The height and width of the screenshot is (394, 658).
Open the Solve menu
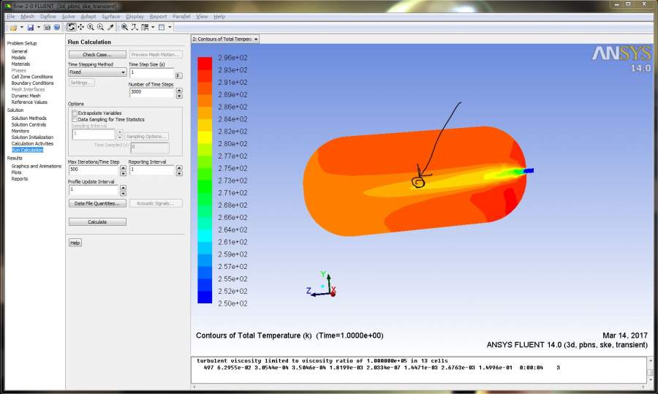pos(68,16)
